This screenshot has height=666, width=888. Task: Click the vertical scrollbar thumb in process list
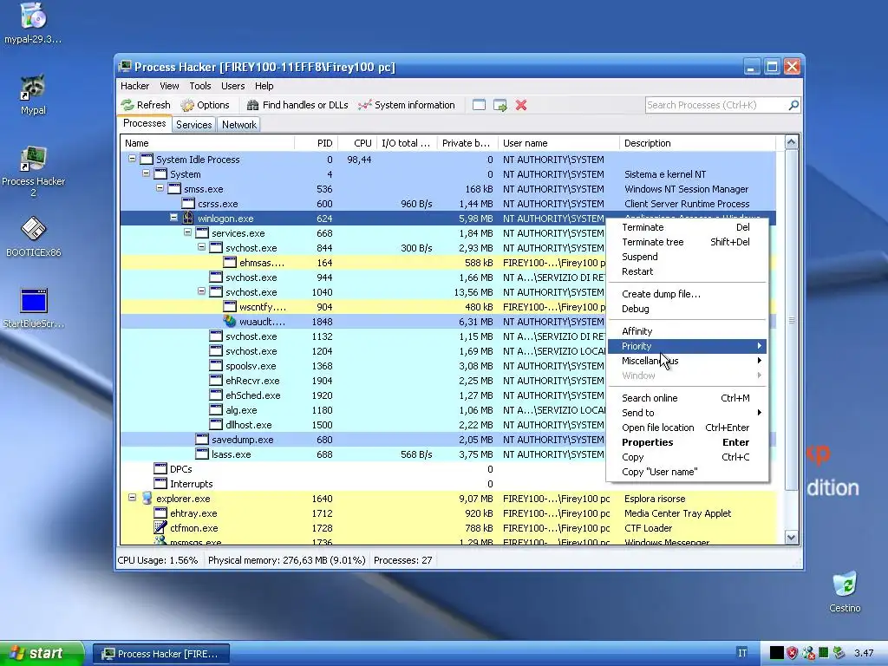(x=791, y=321)
